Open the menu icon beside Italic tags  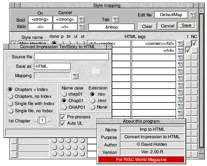tap(81, 27)
